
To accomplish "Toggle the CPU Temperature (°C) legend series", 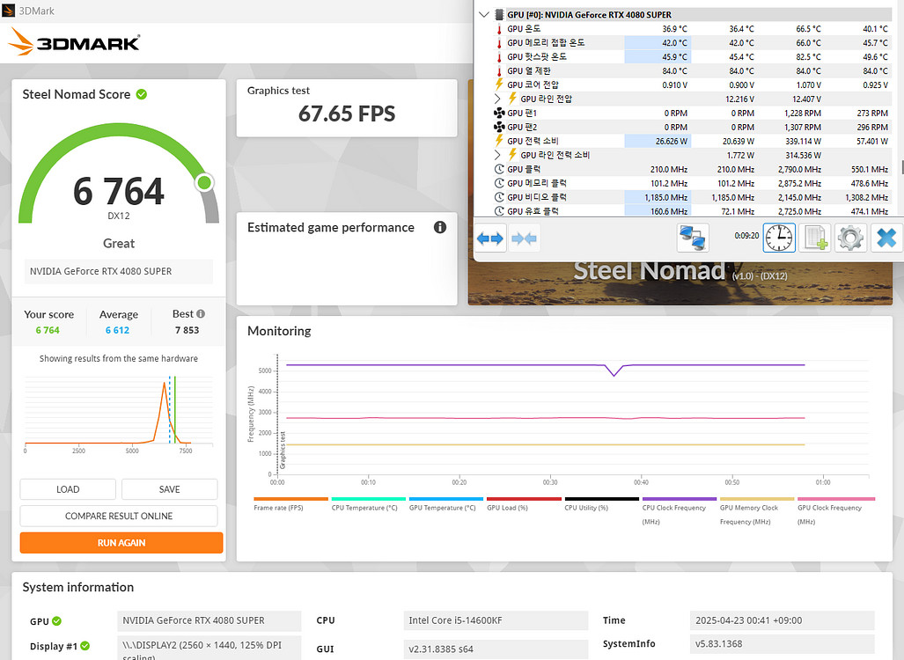I will click(369, 503).
